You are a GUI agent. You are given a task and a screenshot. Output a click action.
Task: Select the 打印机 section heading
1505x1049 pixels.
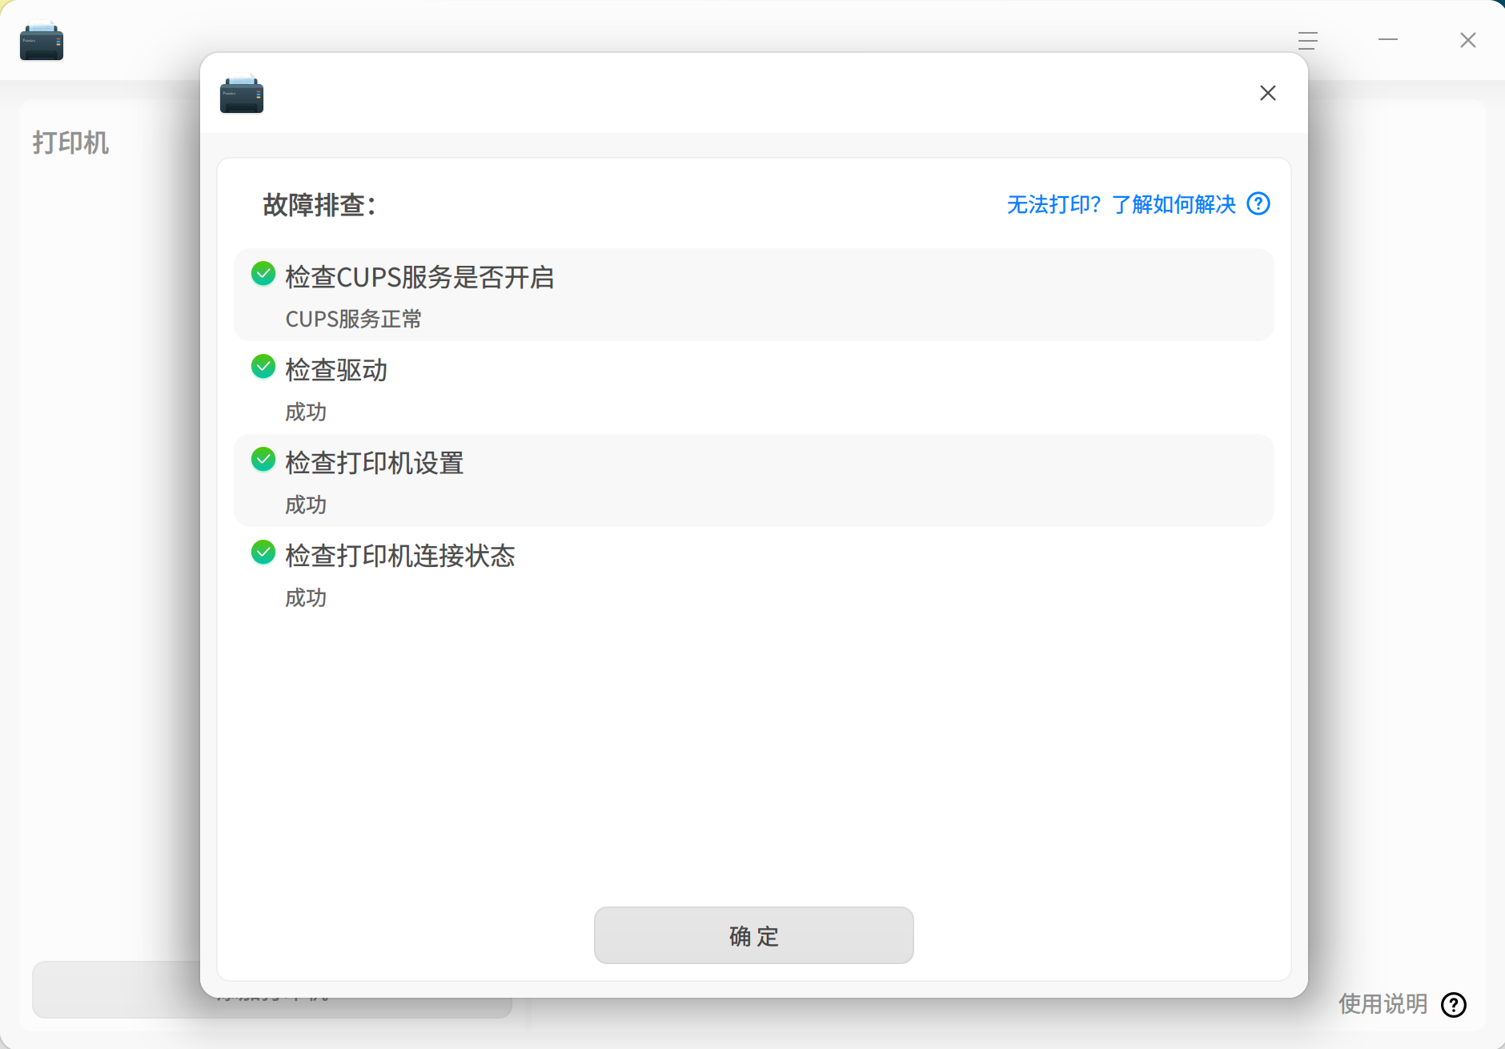coord(70,143)
